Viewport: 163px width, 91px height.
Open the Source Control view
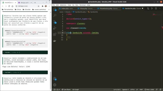[55, 22]
